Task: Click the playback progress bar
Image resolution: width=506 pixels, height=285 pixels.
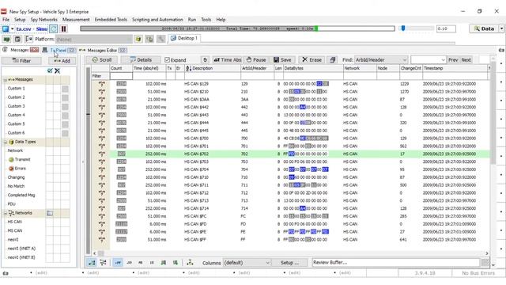Action: point(237,28)
